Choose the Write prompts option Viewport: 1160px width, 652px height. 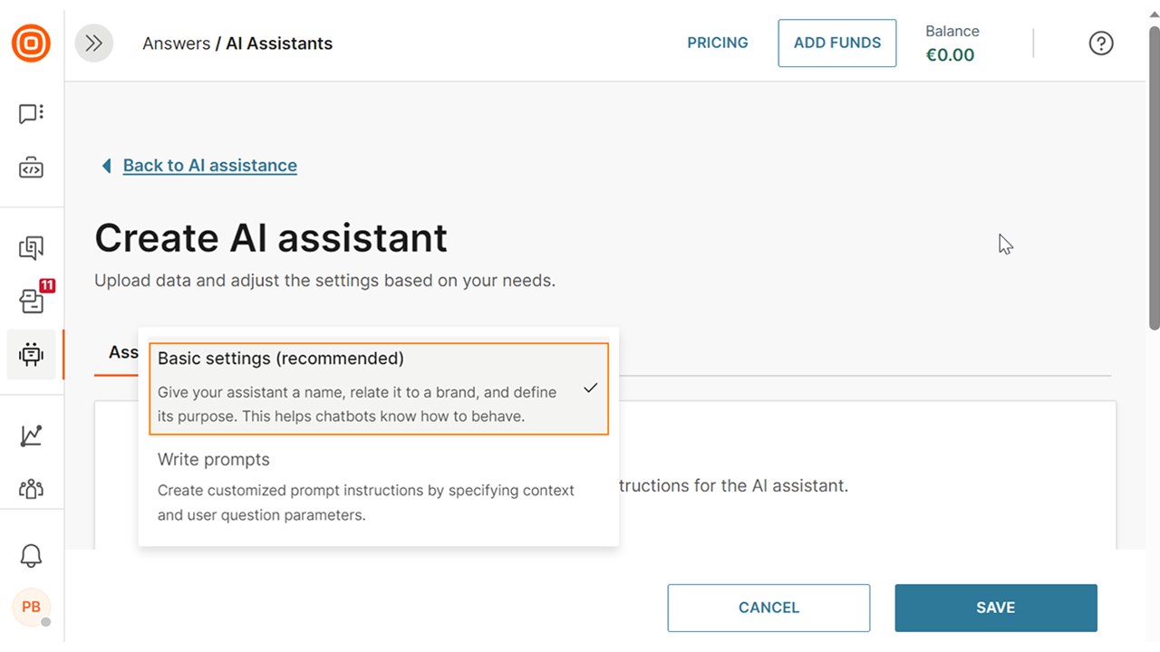pos(378,486)
